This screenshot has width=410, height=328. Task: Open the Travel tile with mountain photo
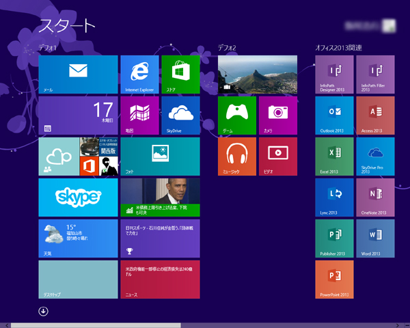[258, 74]
